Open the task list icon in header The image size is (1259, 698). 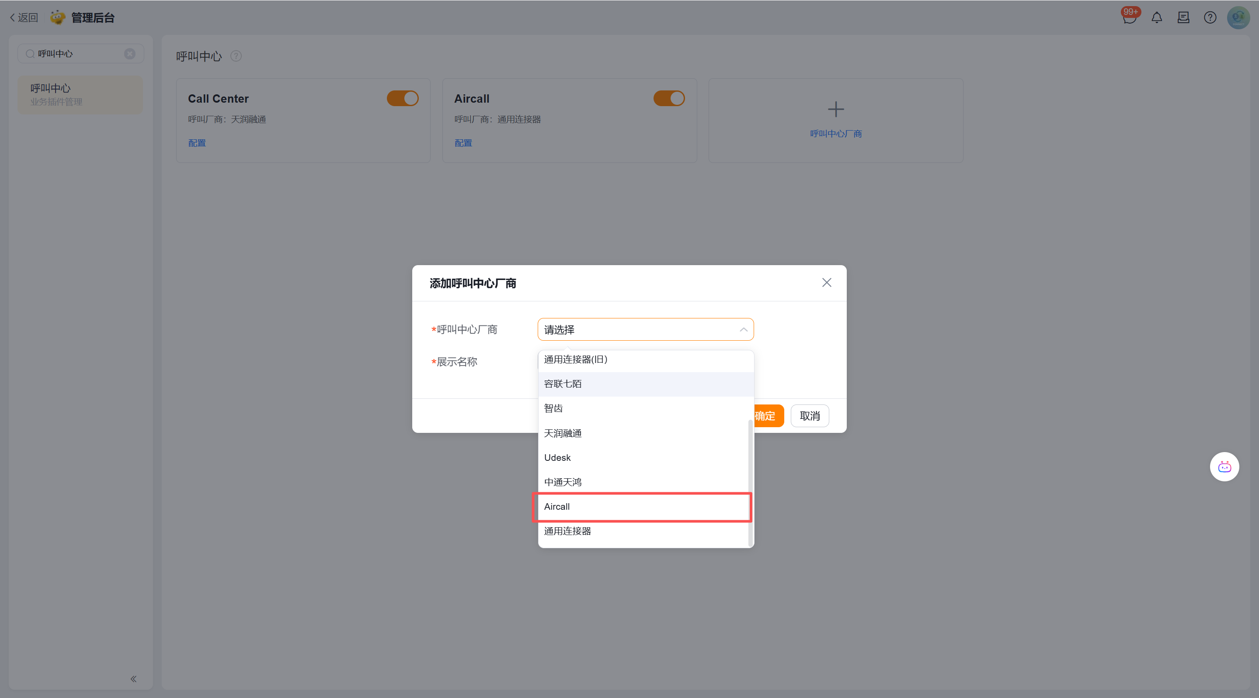tap(1183, 18)
